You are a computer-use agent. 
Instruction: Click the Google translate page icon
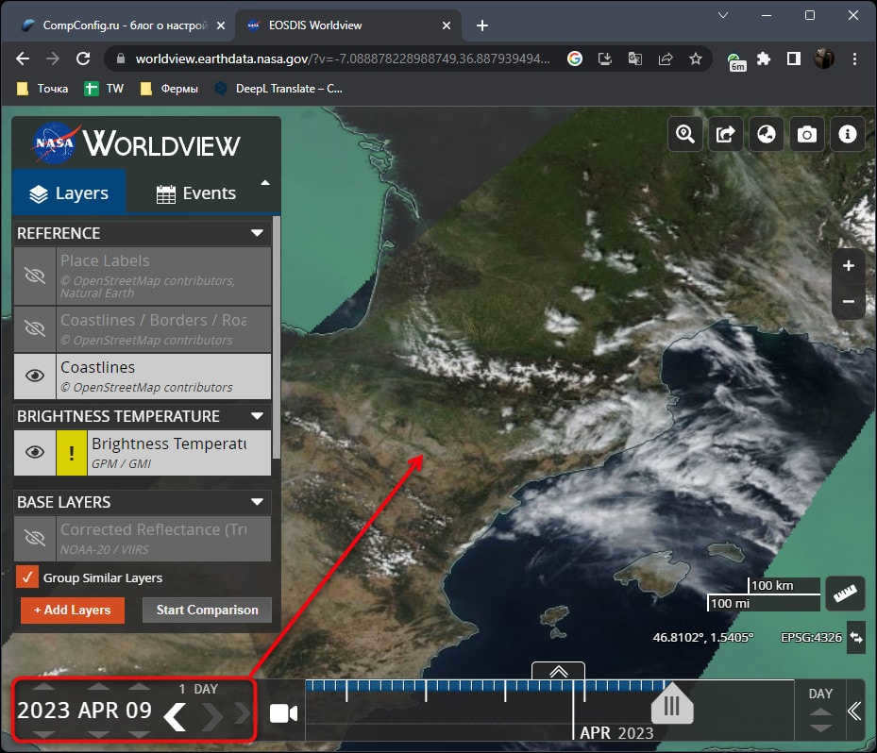coord(634,59)
